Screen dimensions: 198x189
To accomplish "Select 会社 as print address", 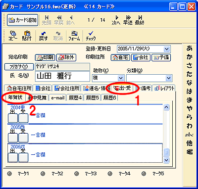I will click(x=141, y=57).
